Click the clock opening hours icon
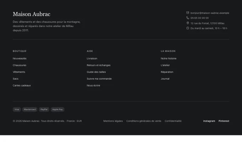The height and width of the screenshot is (151, 242). [x=188, y=28]
